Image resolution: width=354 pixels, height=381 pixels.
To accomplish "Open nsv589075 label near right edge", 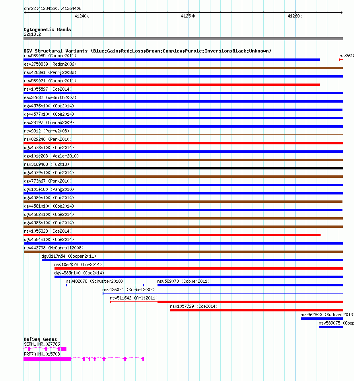I will pos(336,323).
